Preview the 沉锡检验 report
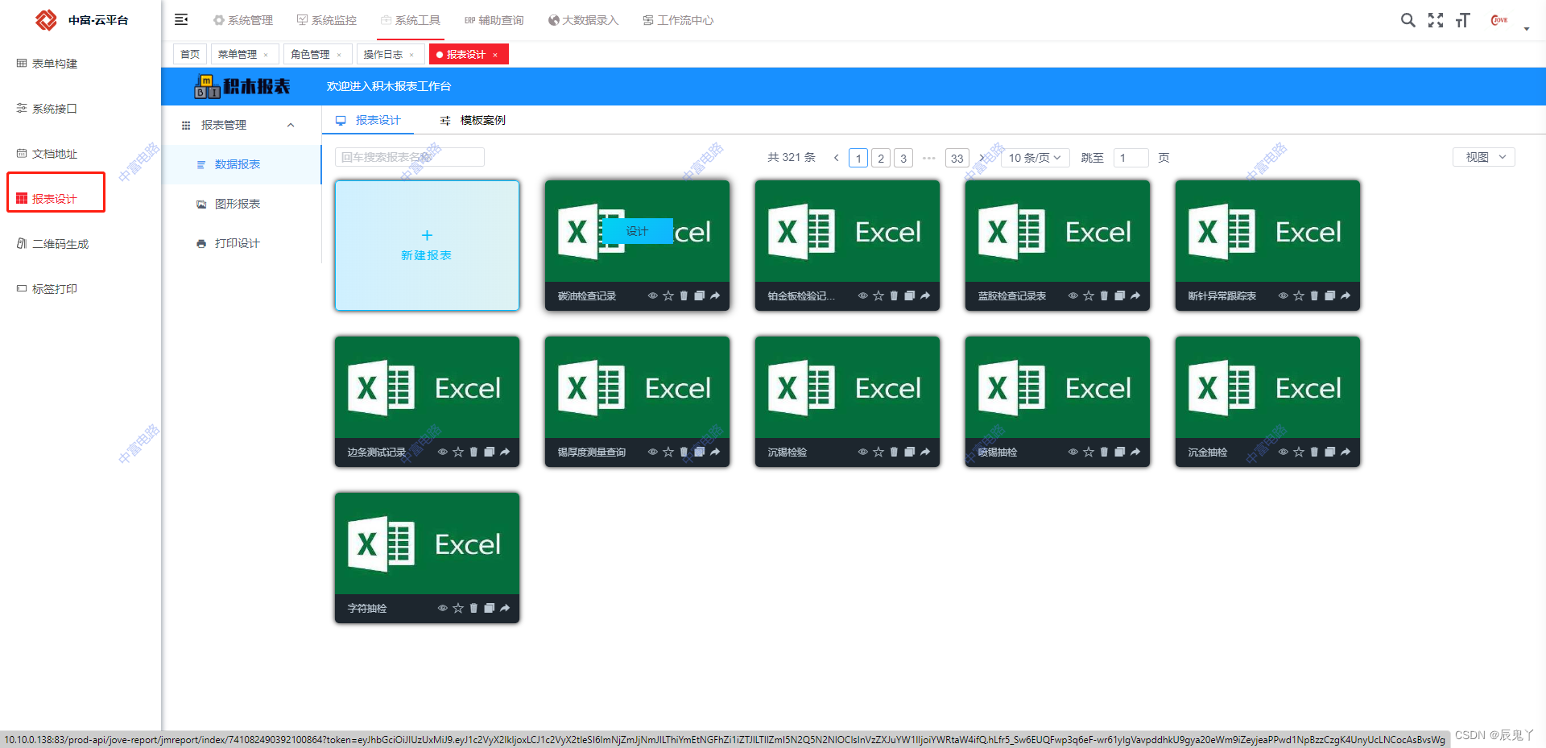Screen dimensions: 1546x748 tap(862, 452)
